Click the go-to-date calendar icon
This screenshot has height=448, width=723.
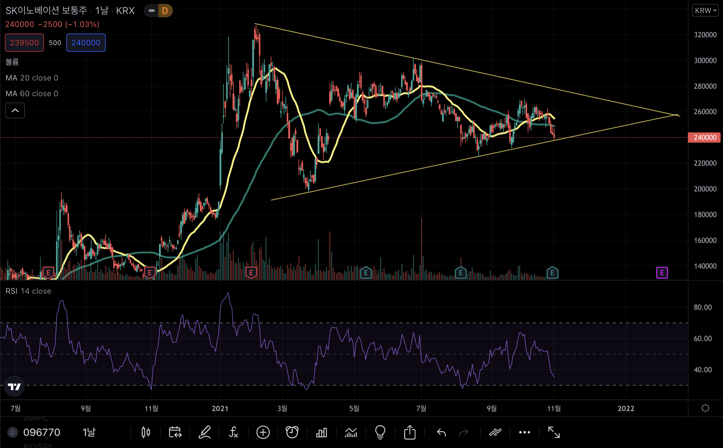coord(175,432)
